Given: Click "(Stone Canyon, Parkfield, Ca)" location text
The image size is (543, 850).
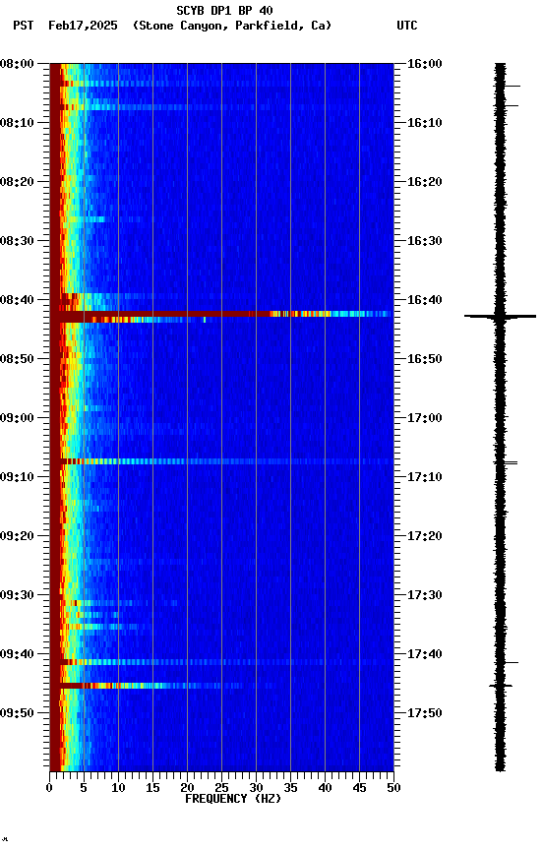Looking at the screenshot, I should [232, 26].
